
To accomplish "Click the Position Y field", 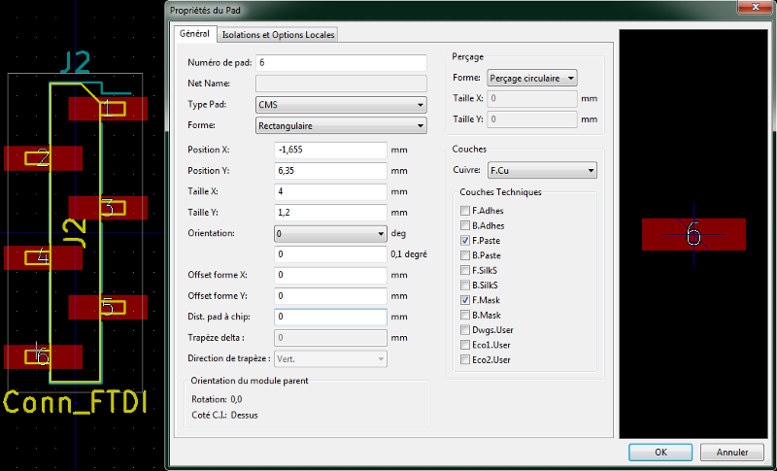I will (330, 171).
